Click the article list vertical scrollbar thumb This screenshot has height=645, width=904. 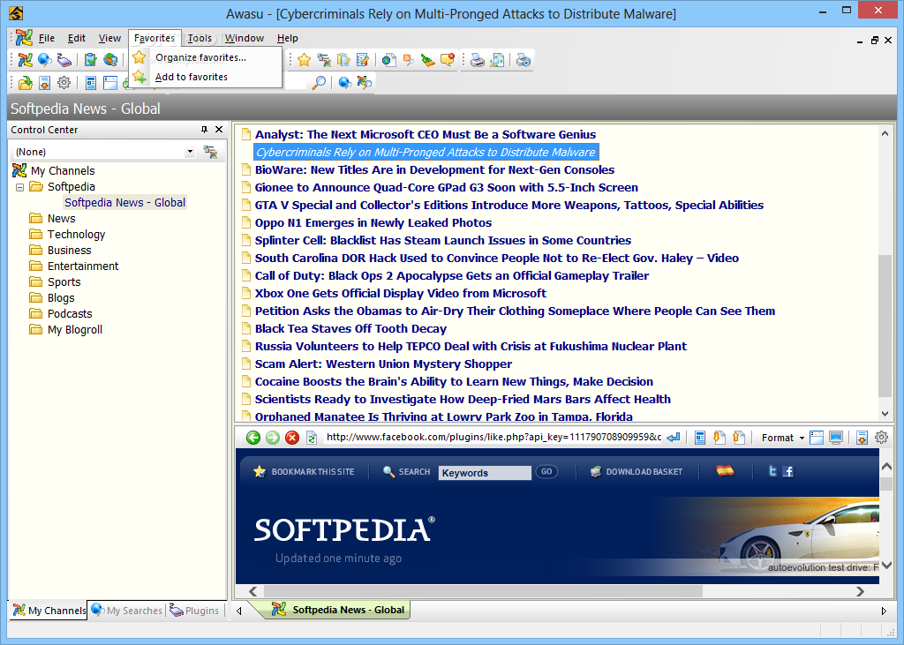pyautogui.click(x=885, y=326)
